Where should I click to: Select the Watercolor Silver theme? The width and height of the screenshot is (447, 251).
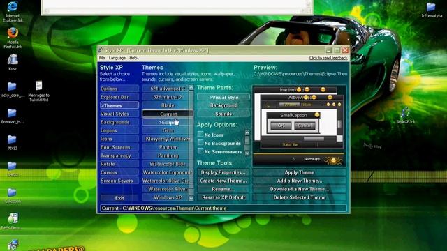click(166, 189)
